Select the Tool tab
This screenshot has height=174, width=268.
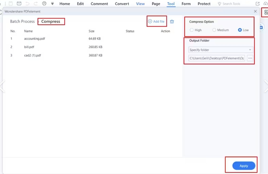(x=171, y=4)
